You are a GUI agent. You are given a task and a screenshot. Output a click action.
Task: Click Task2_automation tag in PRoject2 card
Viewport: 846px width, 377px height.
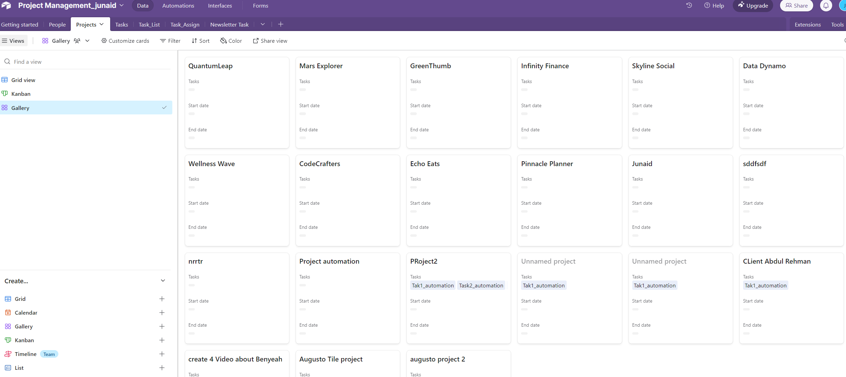[x=481, y=285]
